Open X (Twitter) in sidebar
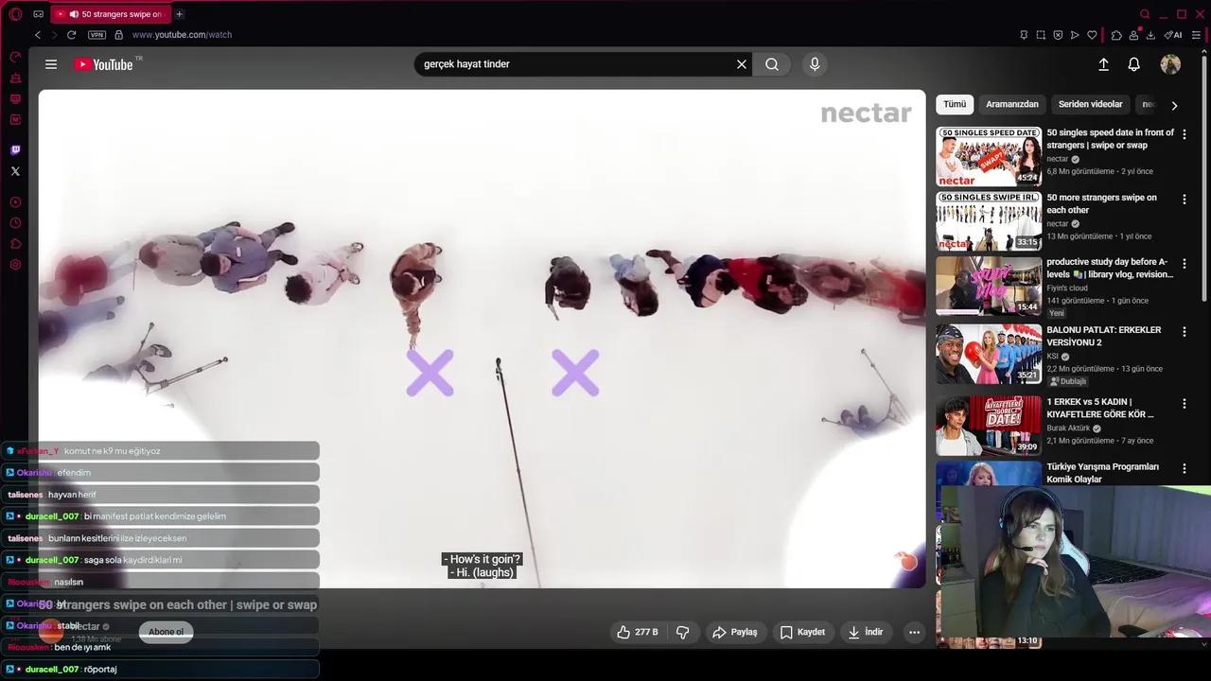The height and width of the screenshot is (681, 1211). (x=15, y=171)
